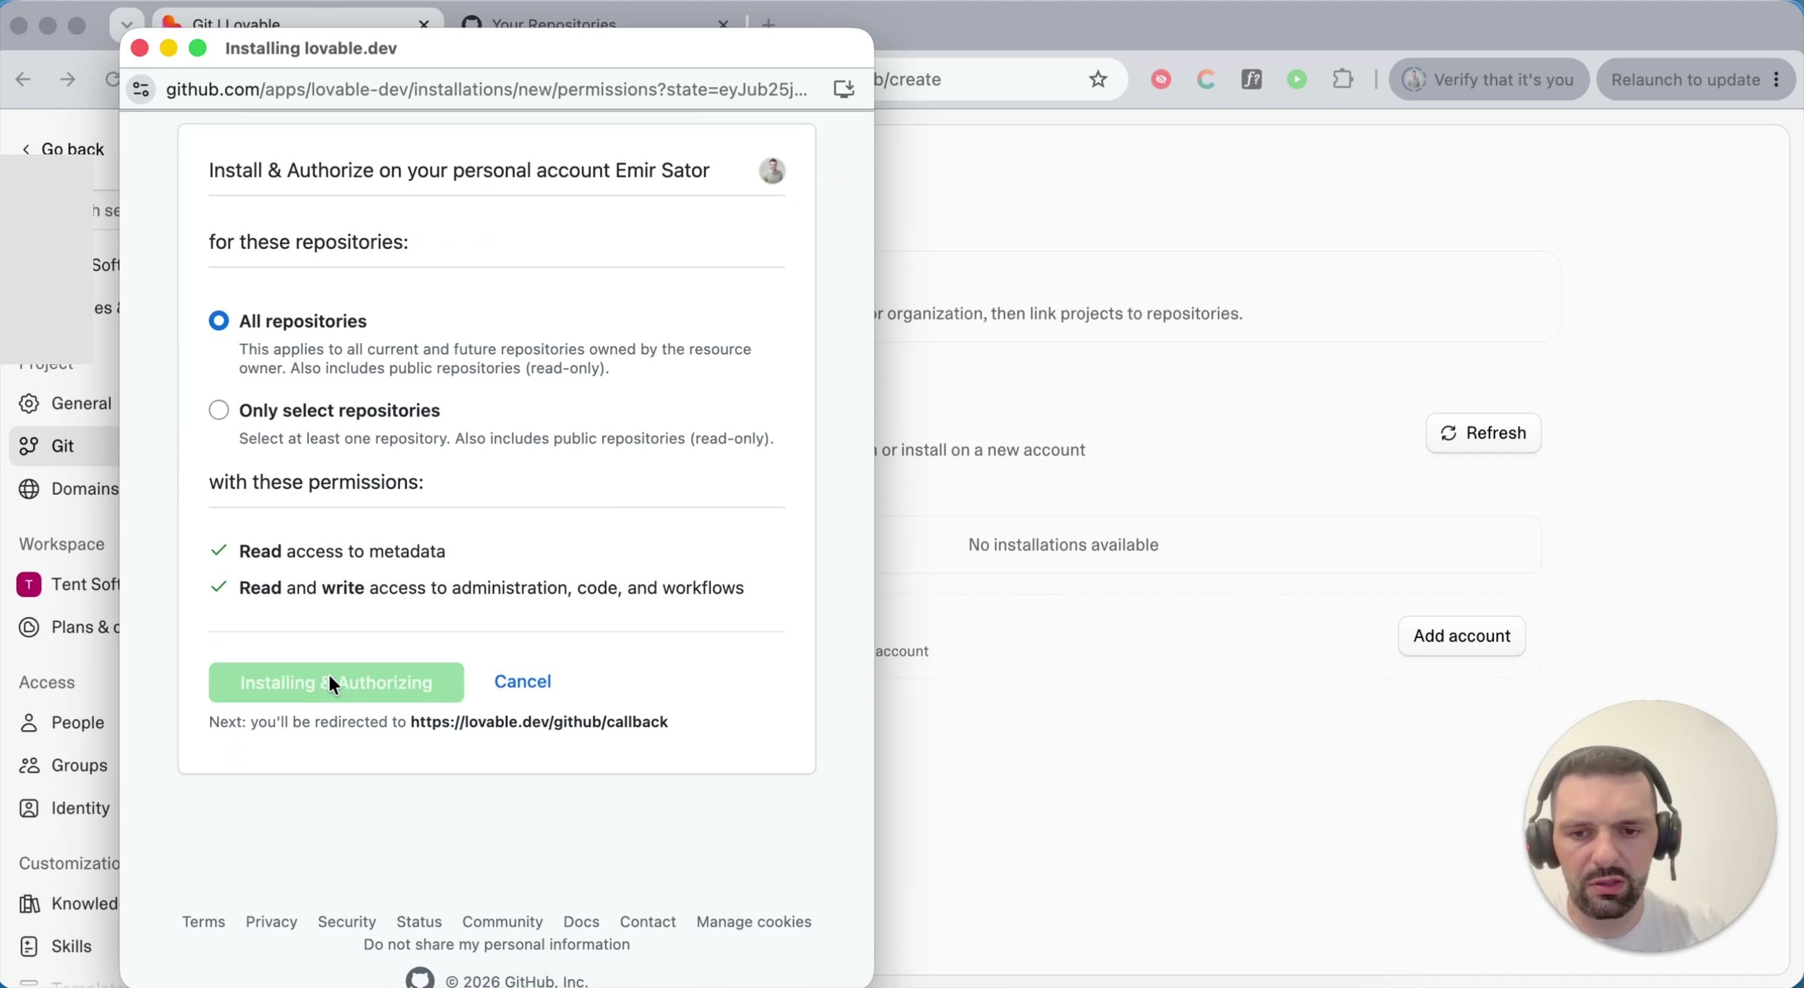Click Relaunch to update button in Chrome
Image resolution: width=1804 pixels, height=988 pixels.
tap(1696, 80)
